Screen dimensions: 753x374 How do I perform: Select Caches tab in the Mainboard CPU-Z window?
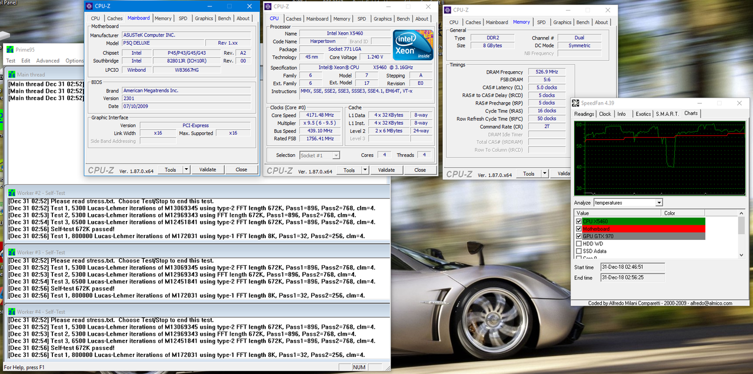[x=115, y=18]
